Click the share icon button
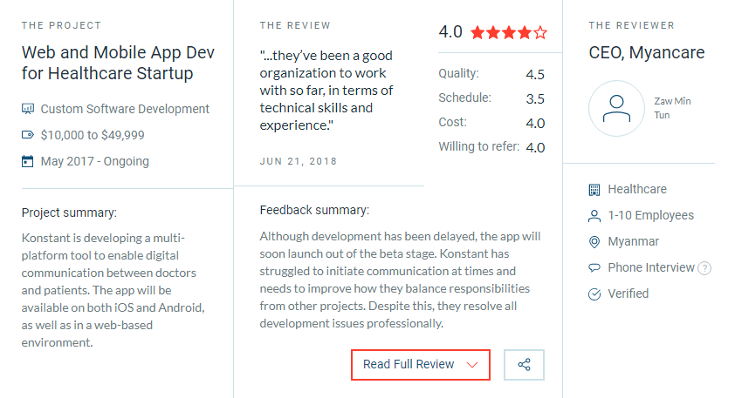The image size is (735, 398). (524, 365)
